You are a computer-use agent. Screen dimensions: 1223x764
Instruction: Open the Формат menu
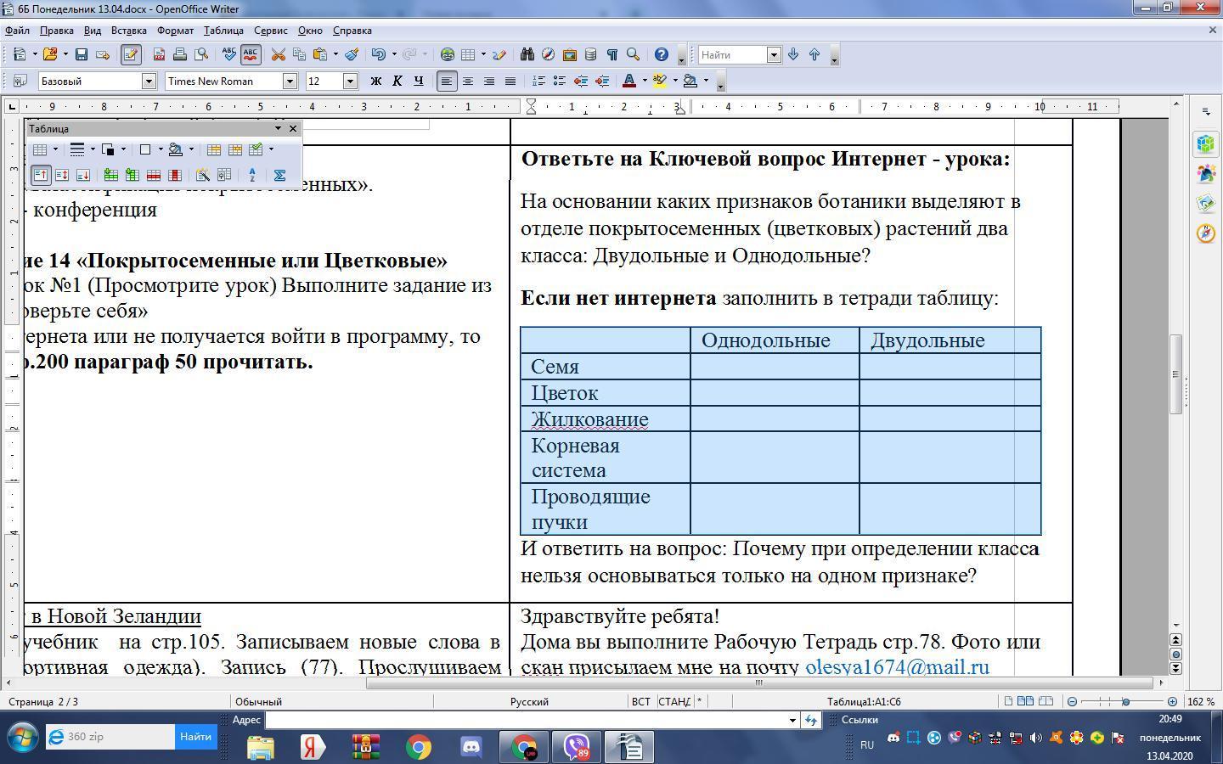(x=175, y=31)
